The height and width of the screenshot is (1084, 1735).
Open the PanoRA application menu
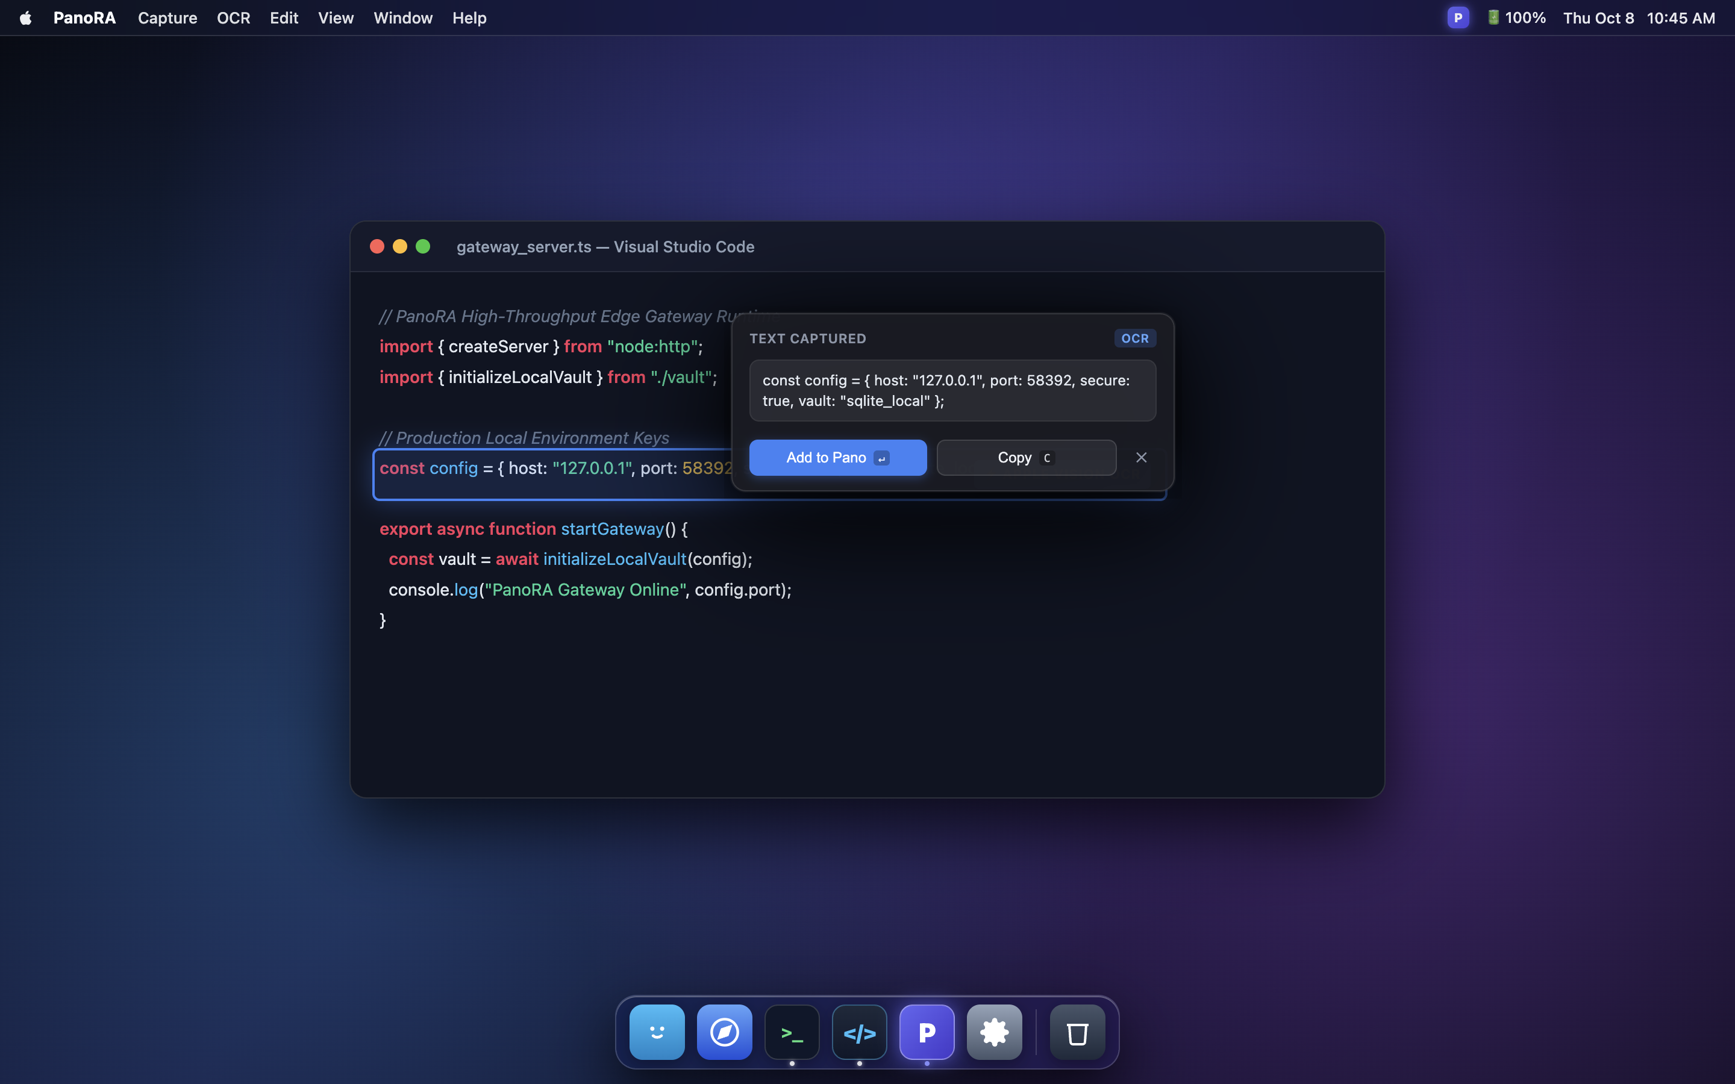[84, 18]
